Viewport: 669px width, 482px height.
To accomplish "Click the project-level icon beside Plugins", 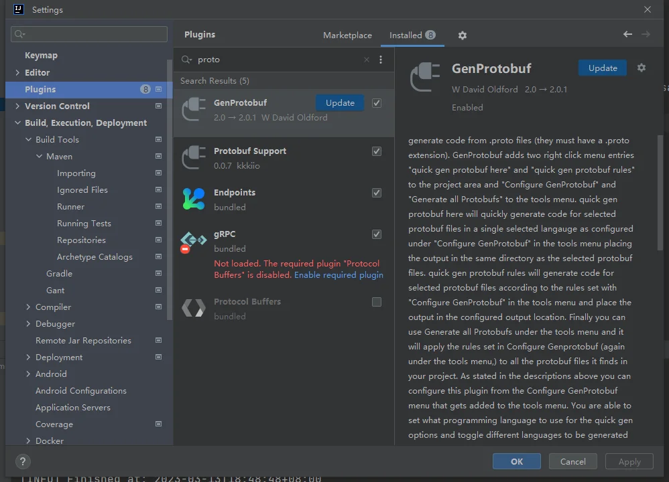I will pos(158,89).
